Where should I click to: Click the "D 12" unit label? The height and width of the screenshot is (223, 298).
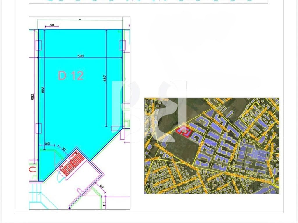tap(71, 75)
